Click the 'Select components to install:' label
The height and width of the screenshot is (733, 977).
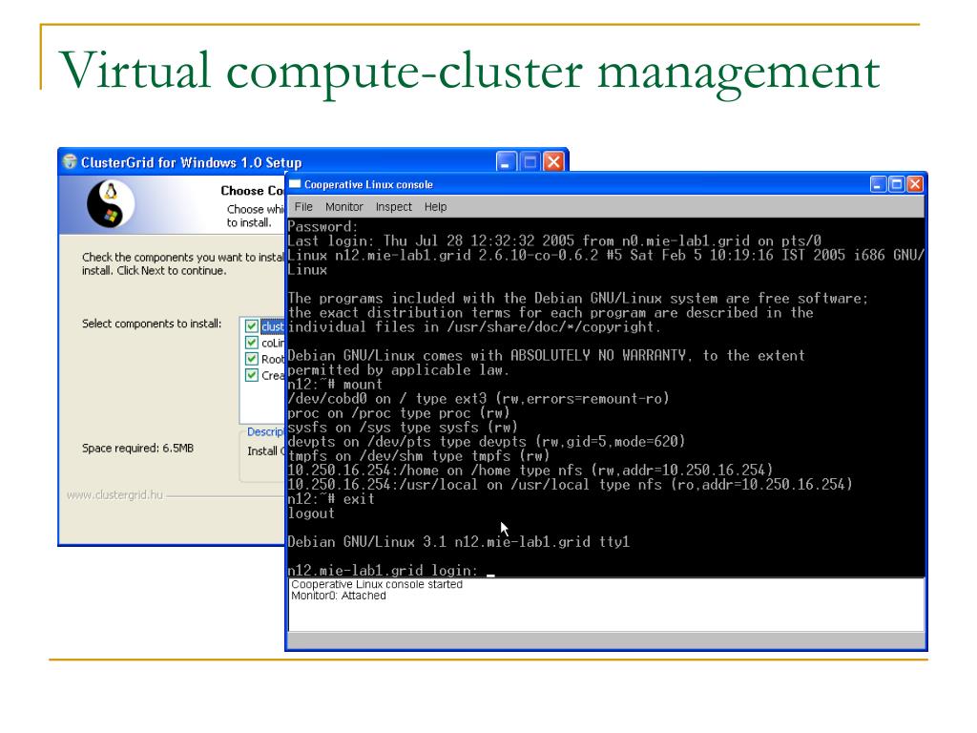click(152, 324)
